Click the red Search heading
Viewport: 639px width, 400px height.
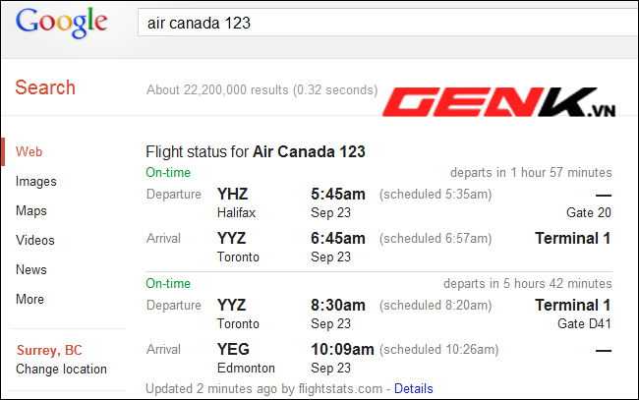tap(45, 87)
